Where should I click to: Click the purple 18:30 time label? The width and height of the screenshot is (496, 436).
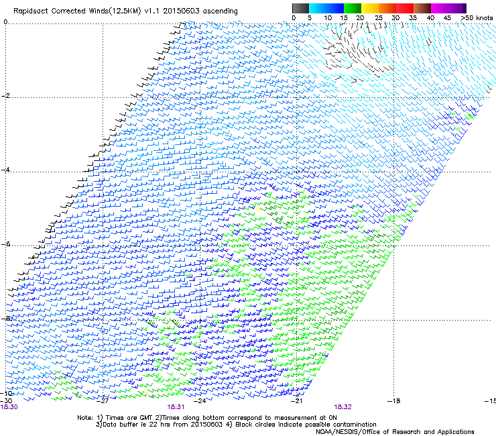point(9,407)
